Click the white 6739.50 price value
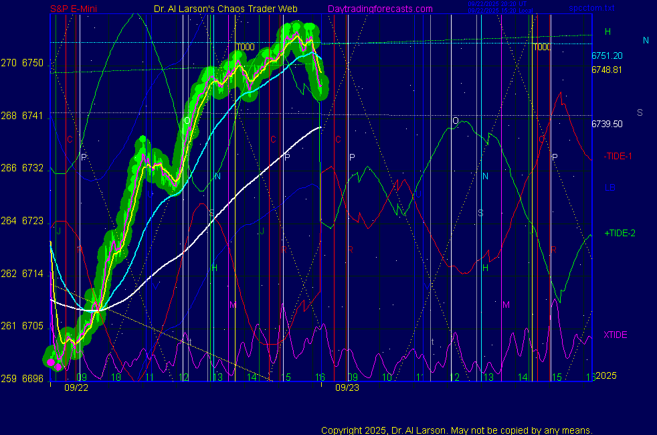Viewport: 657px width, 435px height. [607, 124]
